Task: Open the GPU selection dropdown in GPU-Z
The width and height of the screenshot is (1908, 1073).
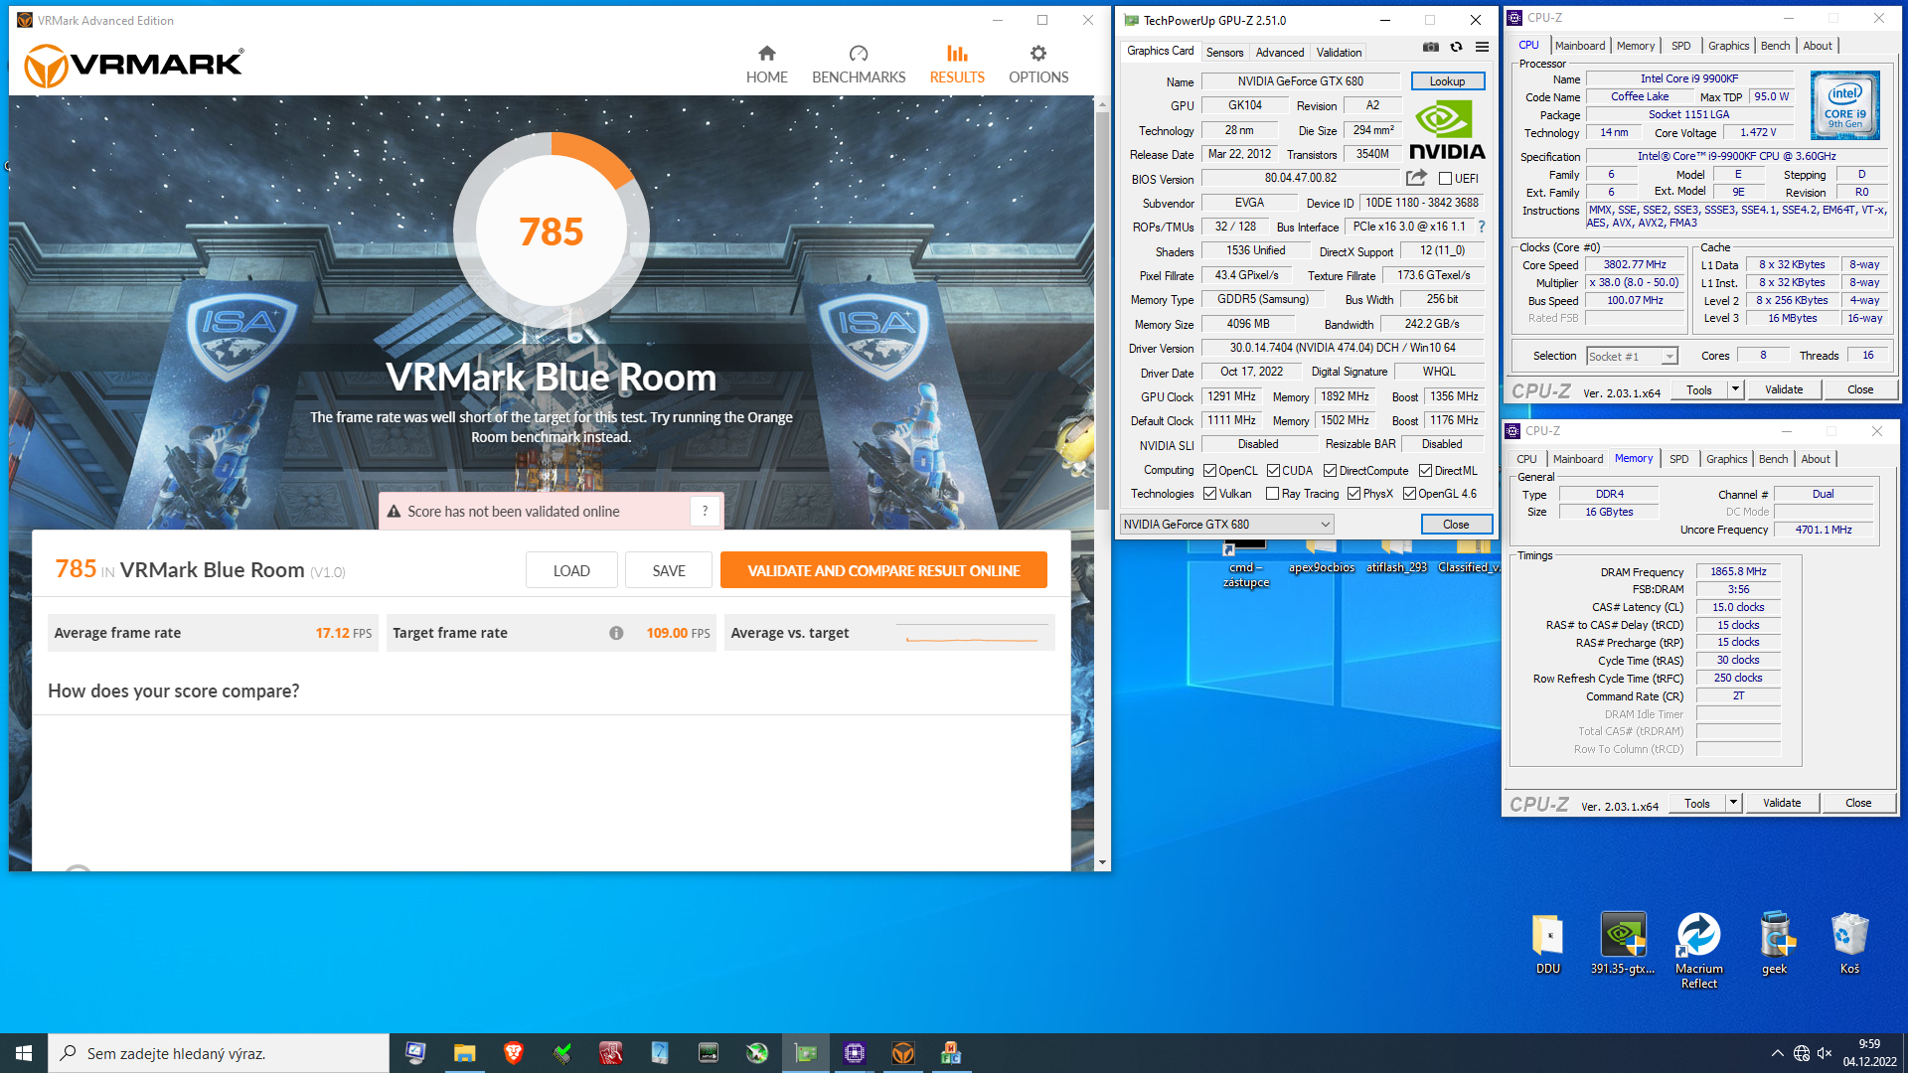Action: (1226, 525)
